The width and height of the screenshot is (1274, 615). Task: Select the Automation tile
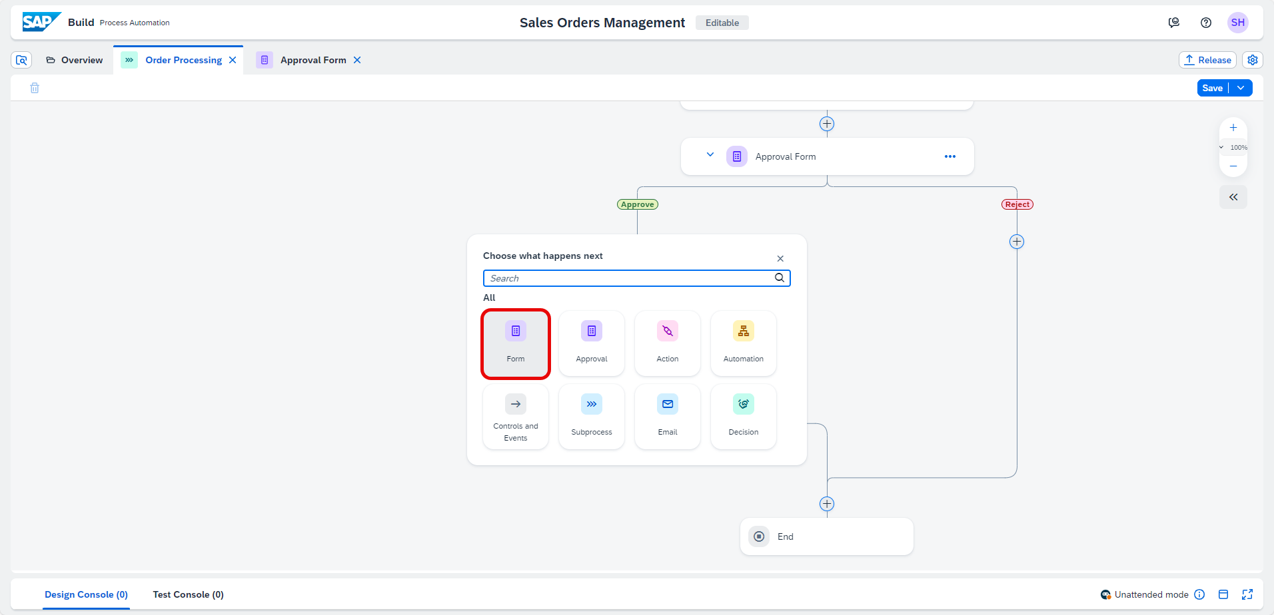tap(744, 343)
